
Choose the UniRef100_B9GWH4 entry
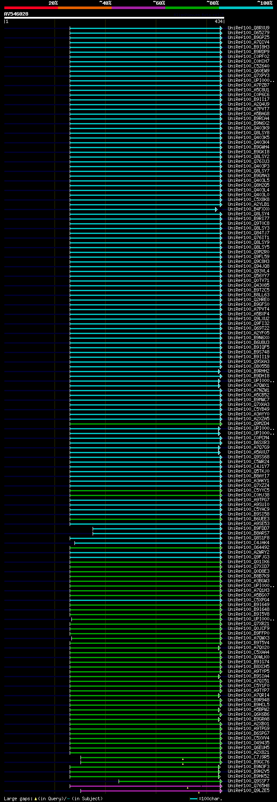pyautogui.click(x=248, y=147)
